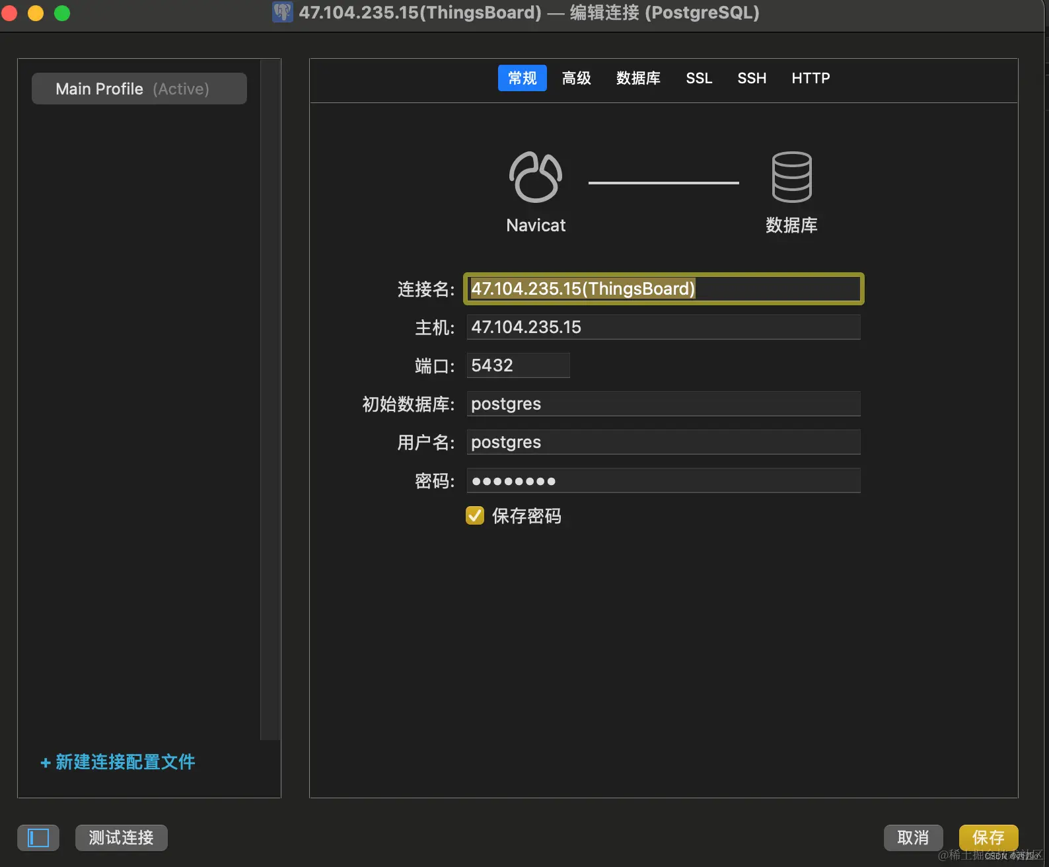The width and height of the screenshot is (1049, 867).
Task: Select the Main Profile (Active) item
Action: (139, 89)
